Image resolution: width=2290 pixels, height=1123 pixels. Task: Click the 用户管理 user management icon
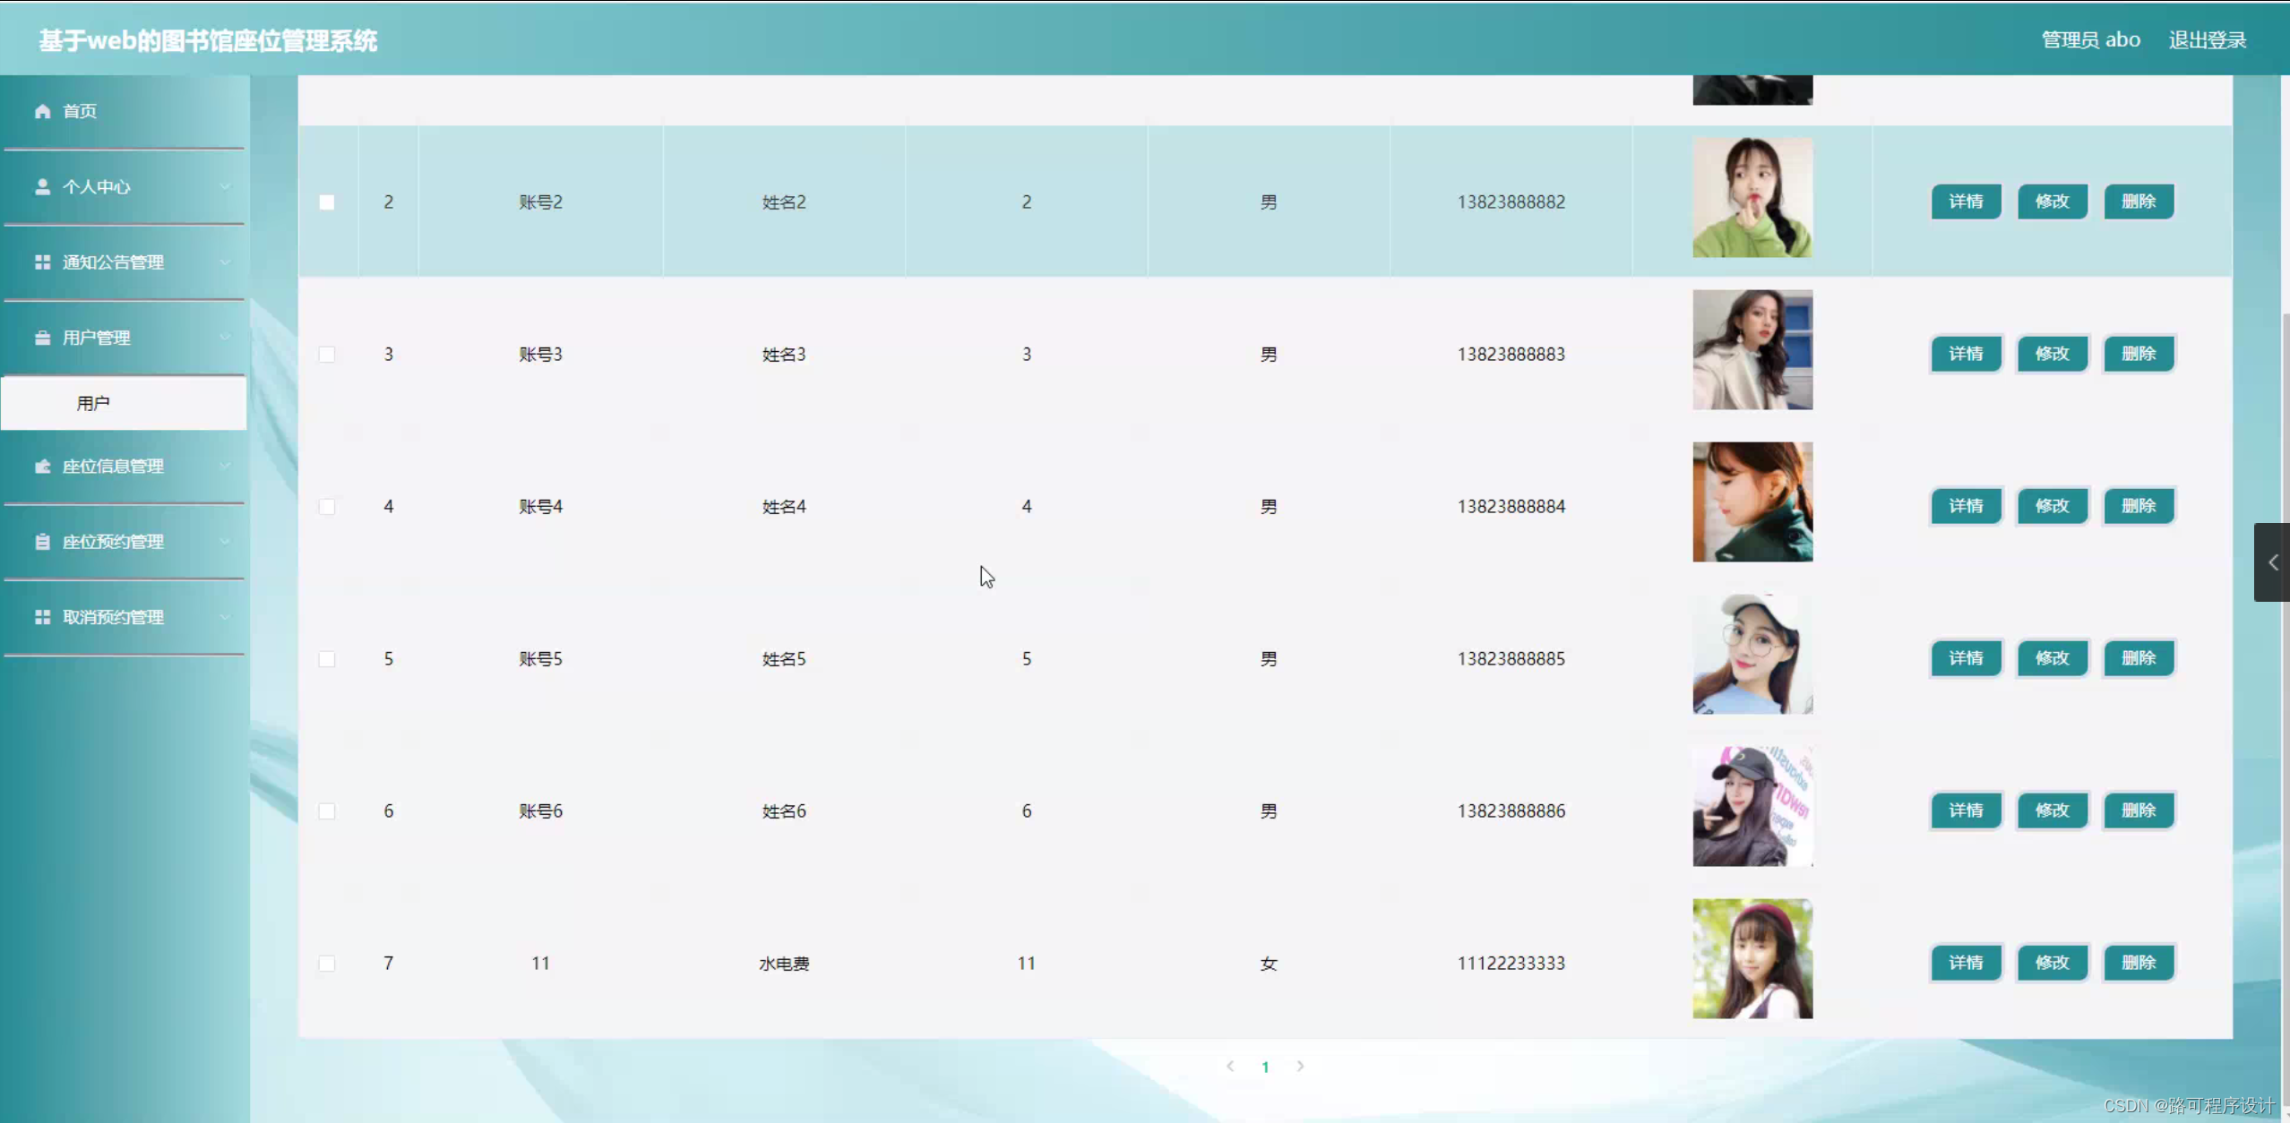pyautogui.click(x=42, y=337)
